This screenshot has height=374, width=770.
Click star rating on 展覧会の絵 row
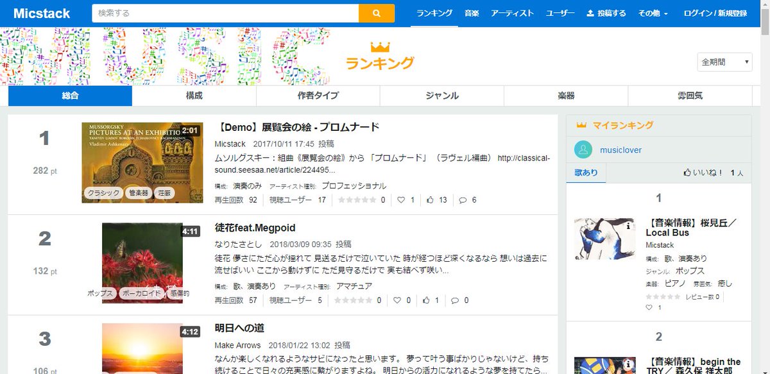tap(357, 200)
